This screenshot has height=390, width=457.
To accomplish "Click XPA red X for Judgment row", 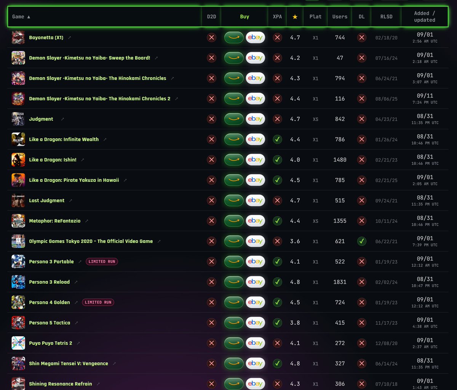I will tap(278, 119).
